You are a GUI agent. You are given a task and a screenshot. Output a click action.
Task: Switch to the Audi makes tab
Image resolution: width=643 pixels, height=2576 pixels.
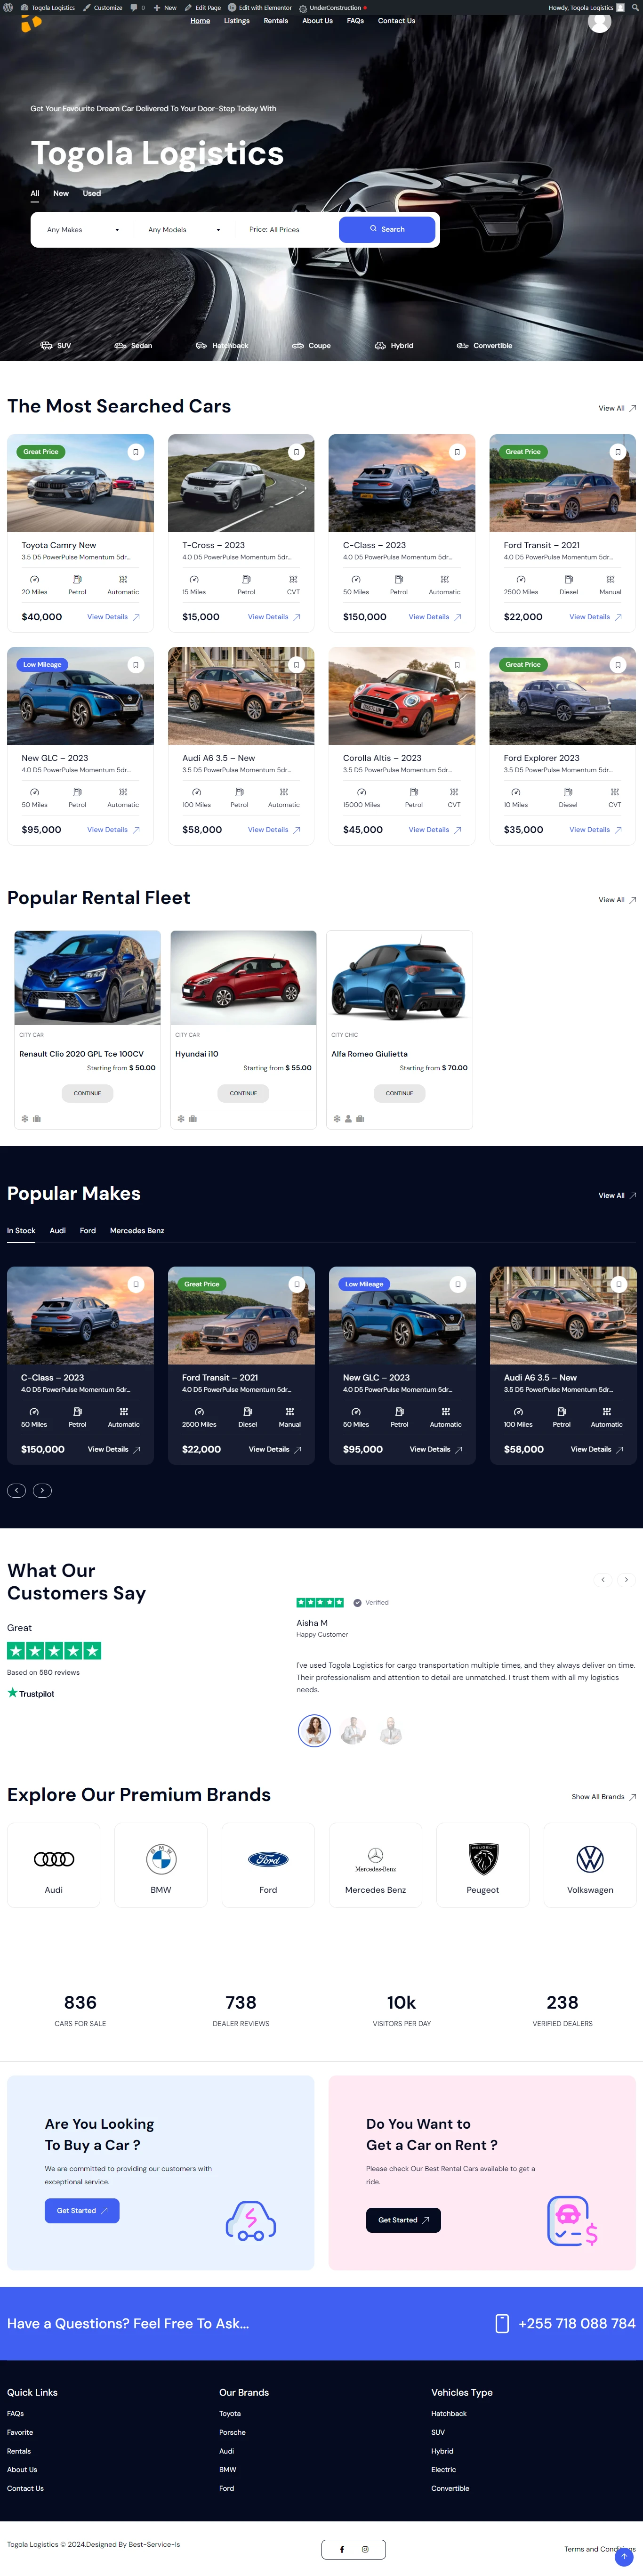point(58,1231)
